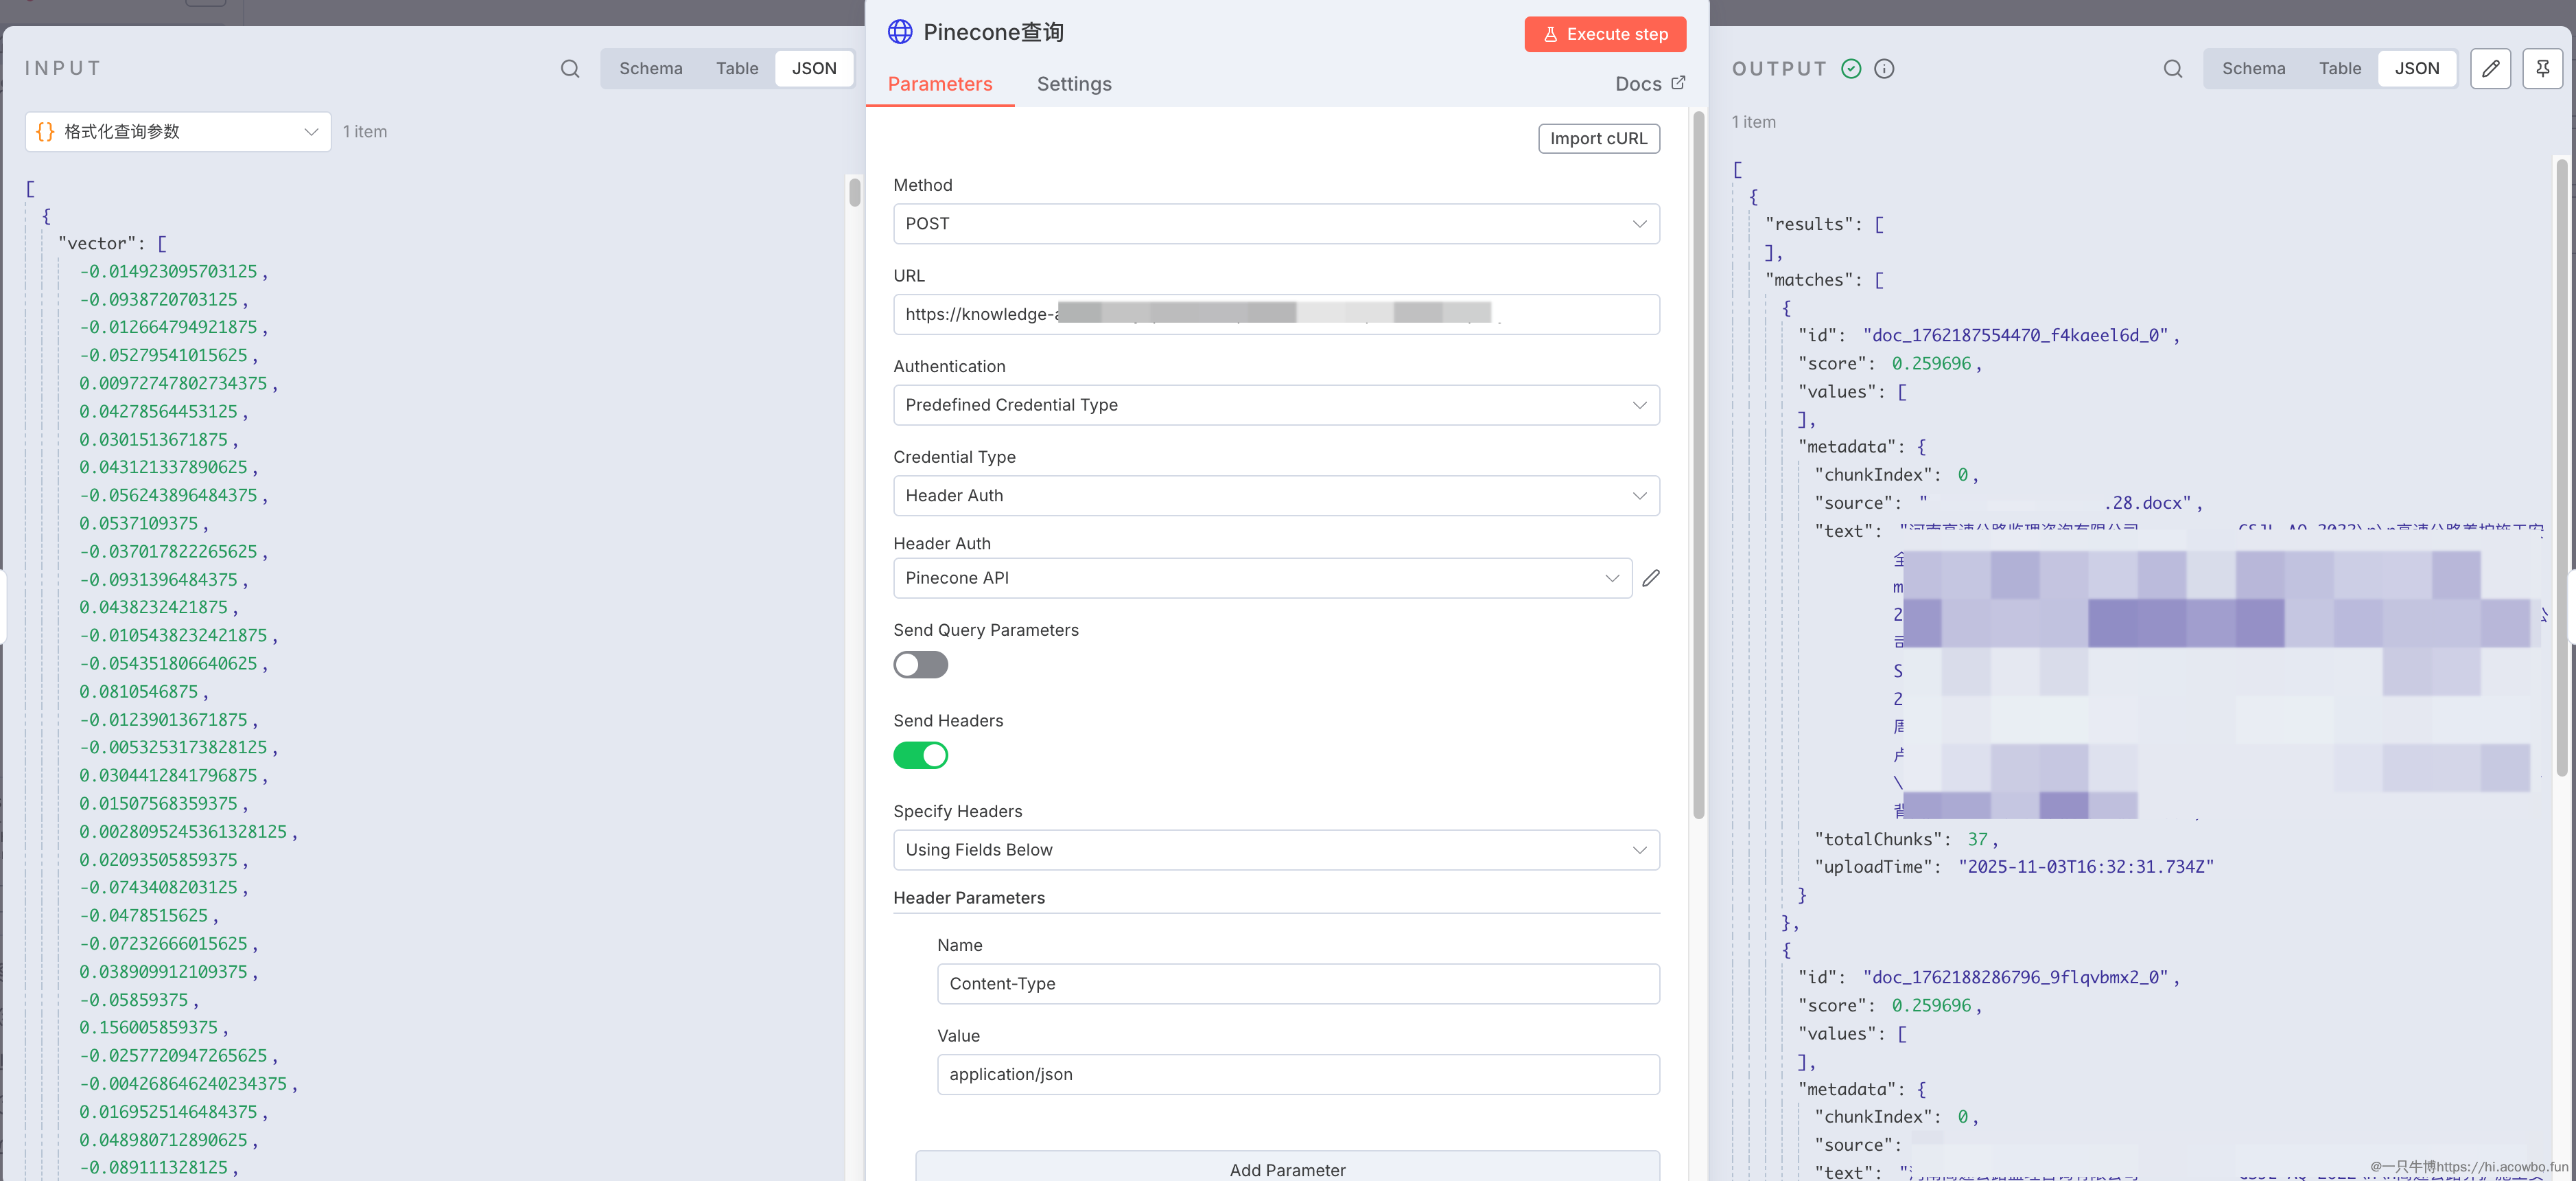The width and height of the screenshot is (2576, 1181).
Task: Enable Send Query Parameters toggle
Action: point(920,665)
